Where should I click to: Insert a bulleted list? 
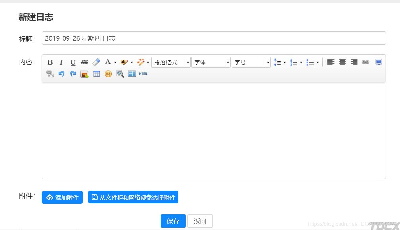point(310,62)
